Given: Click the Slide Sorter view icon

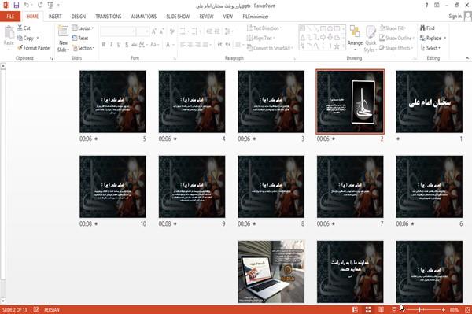Looking at the screenshot, I should click(368, 309).
